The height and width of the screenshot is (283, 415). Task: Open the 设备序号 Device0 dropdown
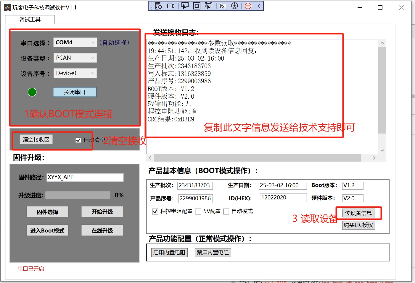tap(75, 73)
